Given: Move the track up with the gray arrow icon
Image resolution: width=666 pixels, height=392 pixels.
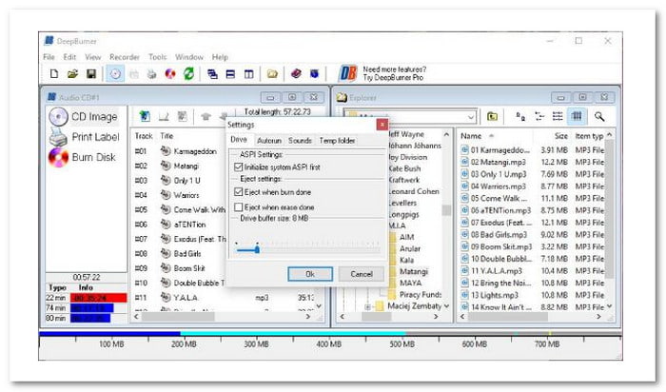Looking at the screenshot, I should click(x=206, y=116).
